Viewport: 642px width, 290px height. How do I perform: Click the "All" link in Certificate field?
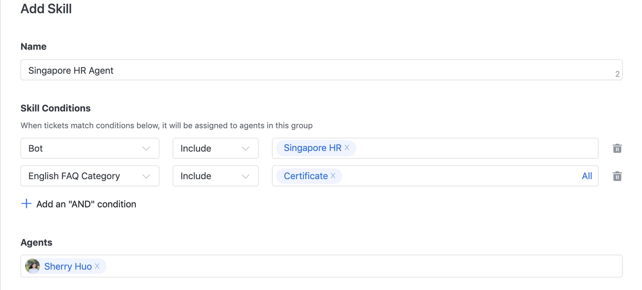[587, 176]
